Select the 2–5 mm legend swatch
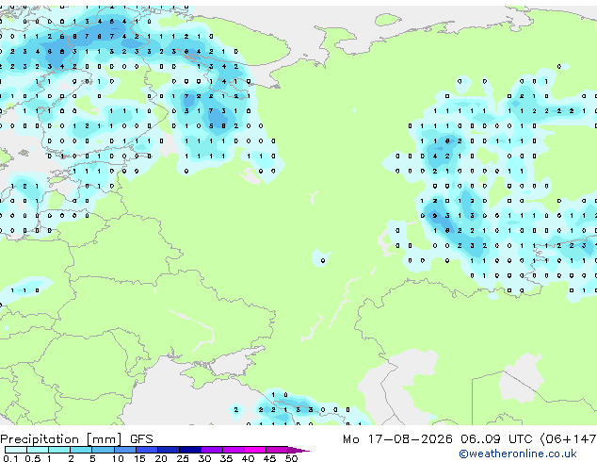597x462 pixels. (81, 450)
